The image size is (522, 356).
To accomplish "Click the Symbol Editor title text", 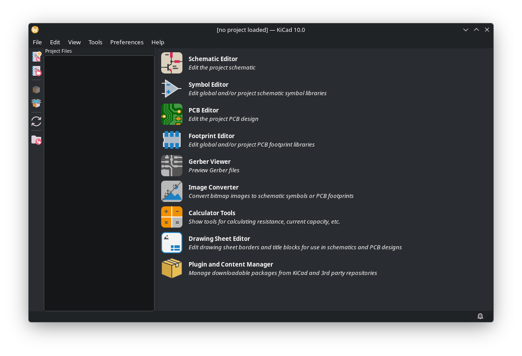I will 209,85.
